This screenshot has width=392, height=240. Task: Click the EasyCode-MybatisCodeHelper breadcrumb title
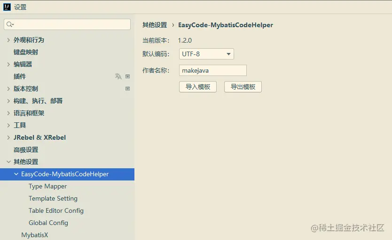click(226, 25)
